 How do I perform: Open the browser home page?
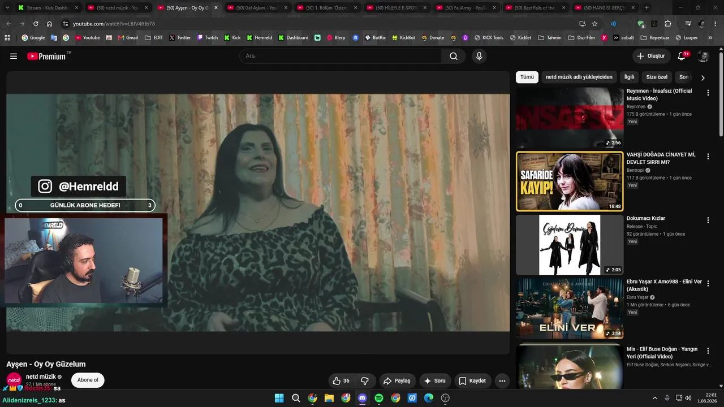pos(49,24)
